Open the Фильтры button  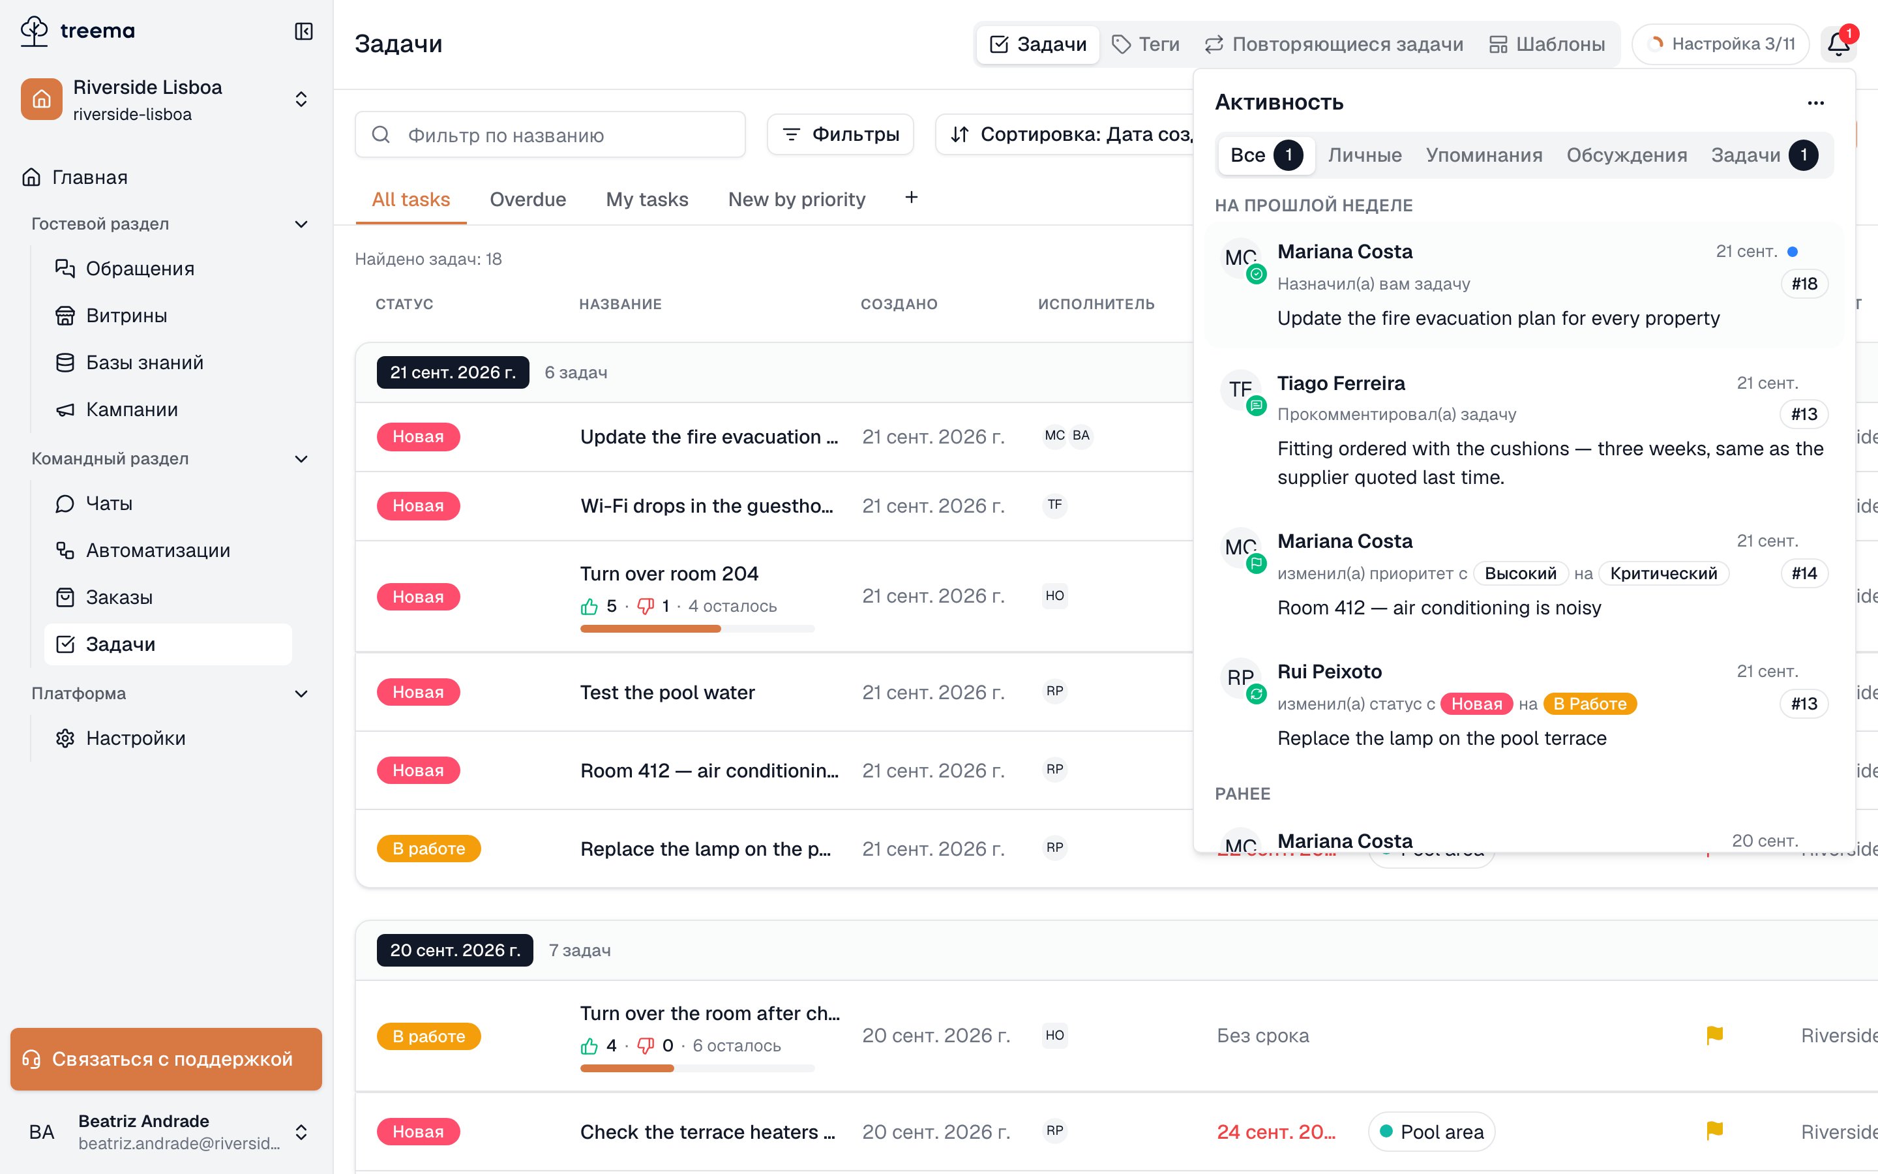pyautogui.click(x=841, y=134)
